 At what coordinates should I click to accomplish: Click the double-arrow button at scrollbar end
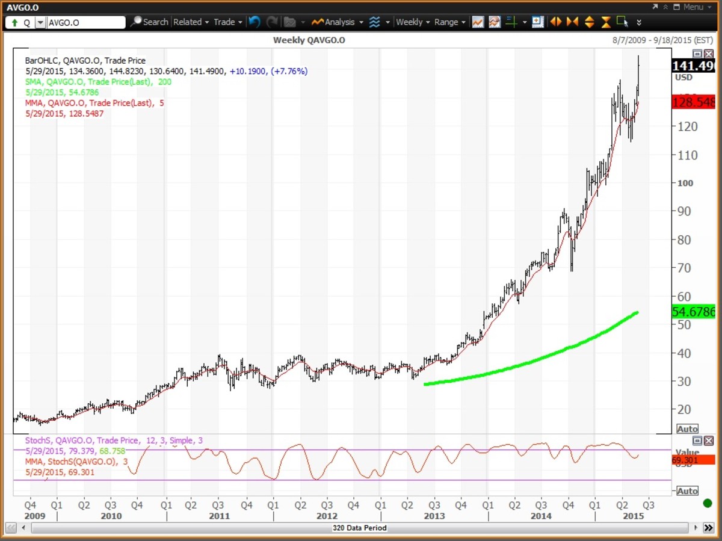coord(708,528)
